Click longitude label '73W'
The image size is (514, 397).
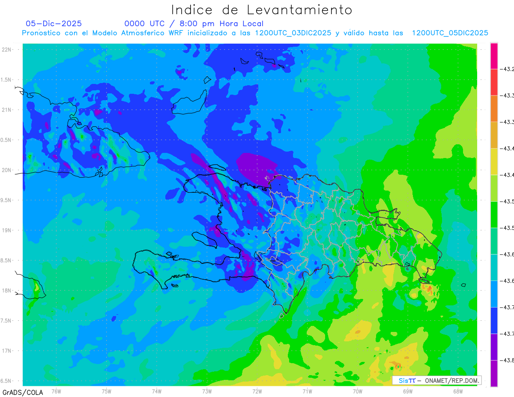tap(207, 391)
